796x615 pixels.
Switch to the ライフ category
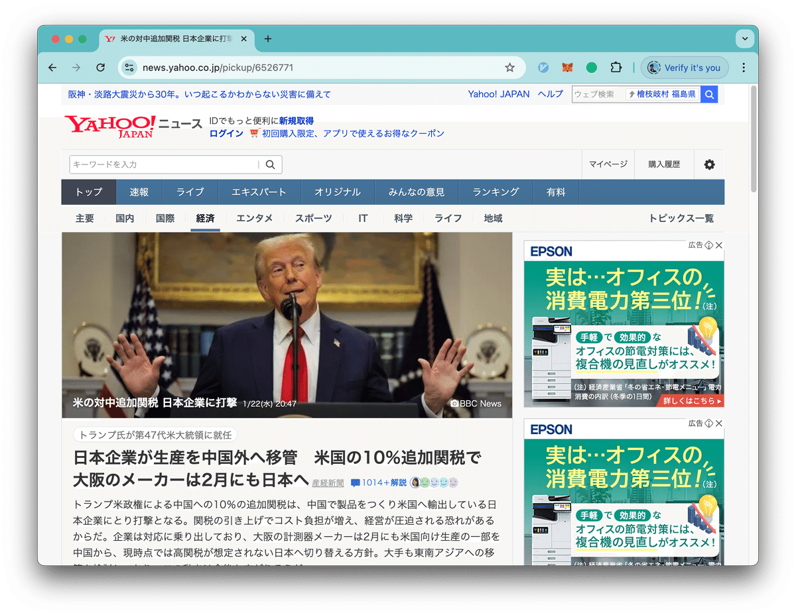[448, 218]
